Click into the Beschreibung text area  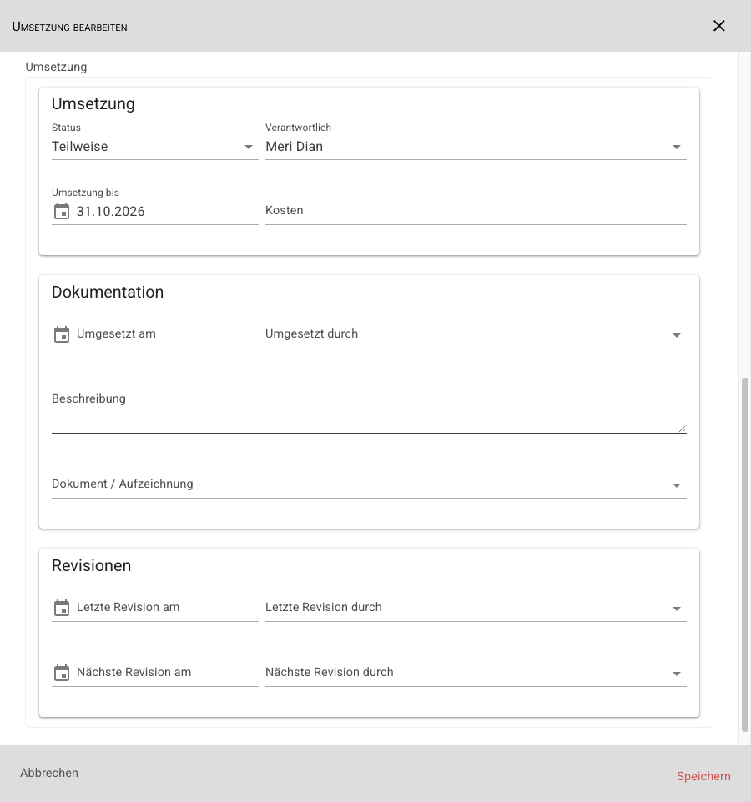(x=369, y=411)
